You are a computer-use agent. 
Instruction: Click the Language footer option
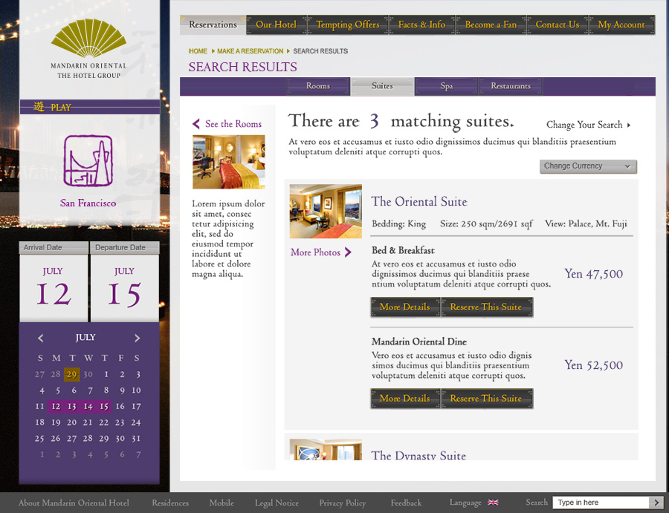pos(465,503)
